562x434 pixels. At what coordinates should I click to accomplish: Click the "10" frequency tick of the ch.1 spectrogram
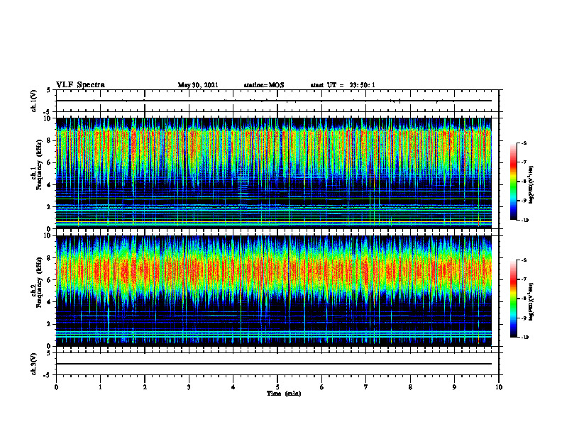pyautogui.click(x=48, y=118)
